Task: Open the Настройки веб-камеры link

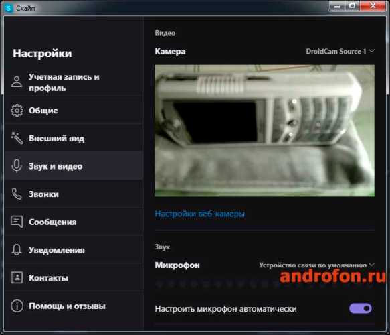Action: (200, 214)
